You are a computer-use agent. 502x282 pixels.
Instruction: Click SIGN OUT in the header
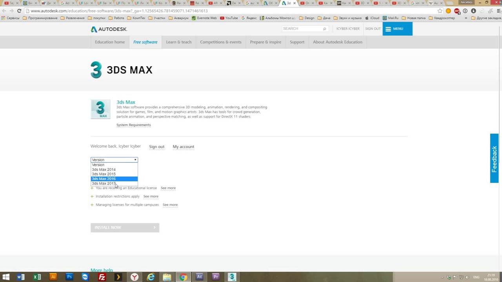373,29
